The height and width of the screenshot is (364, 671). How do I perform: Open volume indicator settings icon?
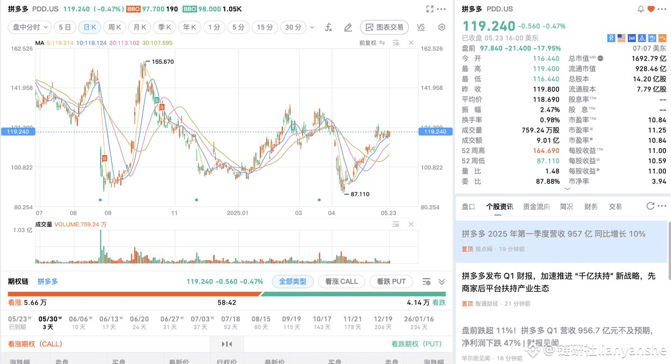(396, 224)
